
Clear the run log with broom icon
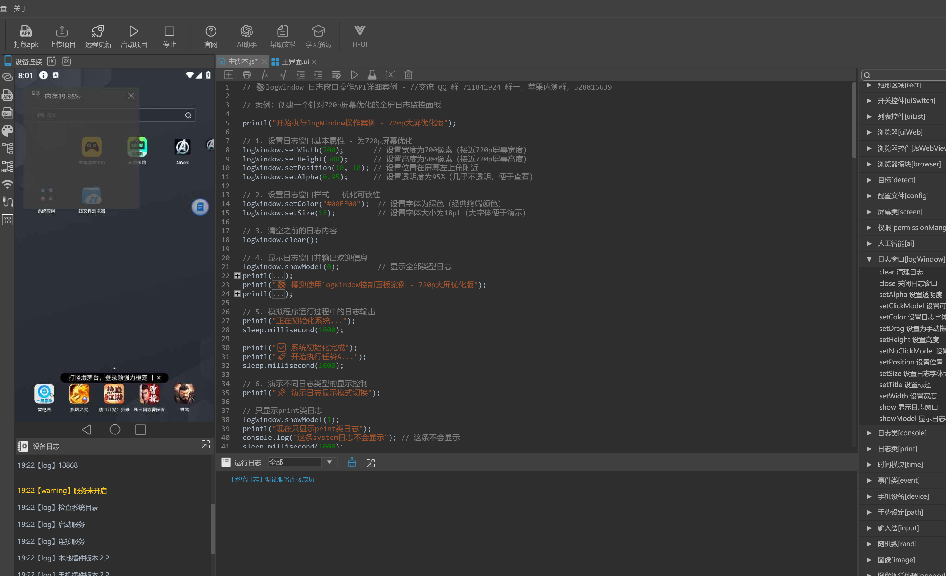352,463
